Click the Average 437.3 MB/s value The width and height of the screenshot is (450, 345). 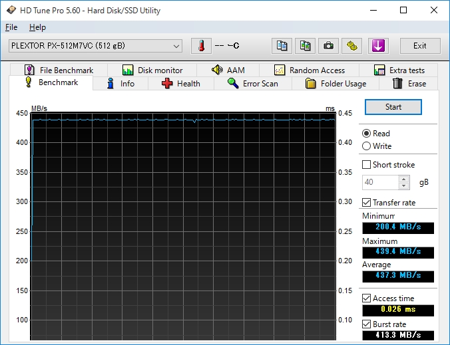[398, 277]
